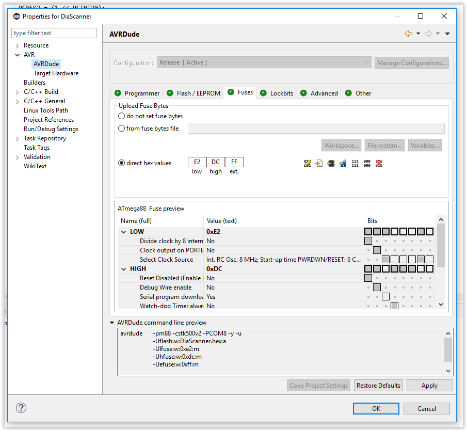Expand the Resource tree node
The height and width of the screenshot is (431, 467).
click(x=17, y=45)
